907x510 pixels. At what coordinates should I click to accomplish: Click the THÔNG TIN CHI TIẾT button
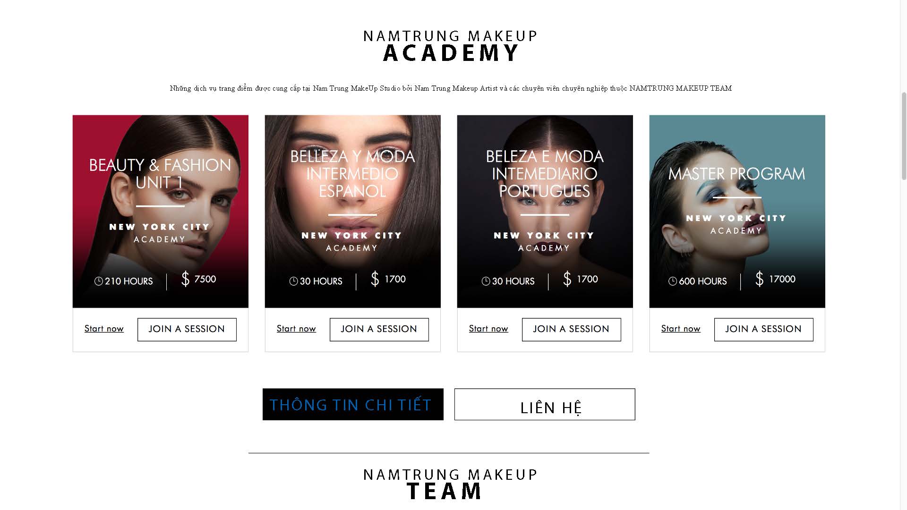pyautogui.click(x=353, y=404)
